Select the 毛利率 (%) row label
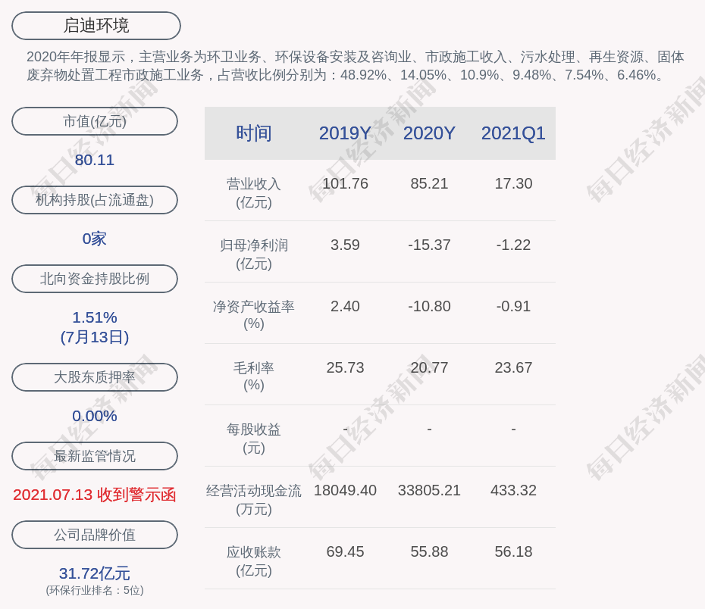Screen dimensions: 705x609 click(x=254, y=376)
